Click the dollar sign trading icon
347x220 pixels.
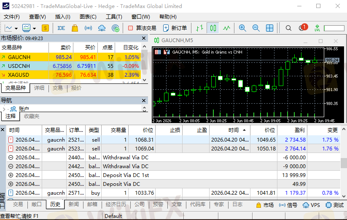coord(45,28)
